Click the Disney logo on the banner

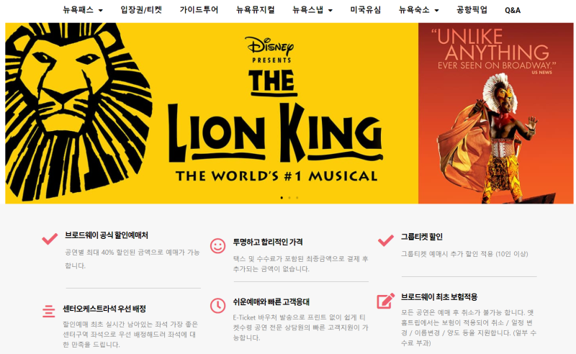pyautogui.click(x=269, y=46)
